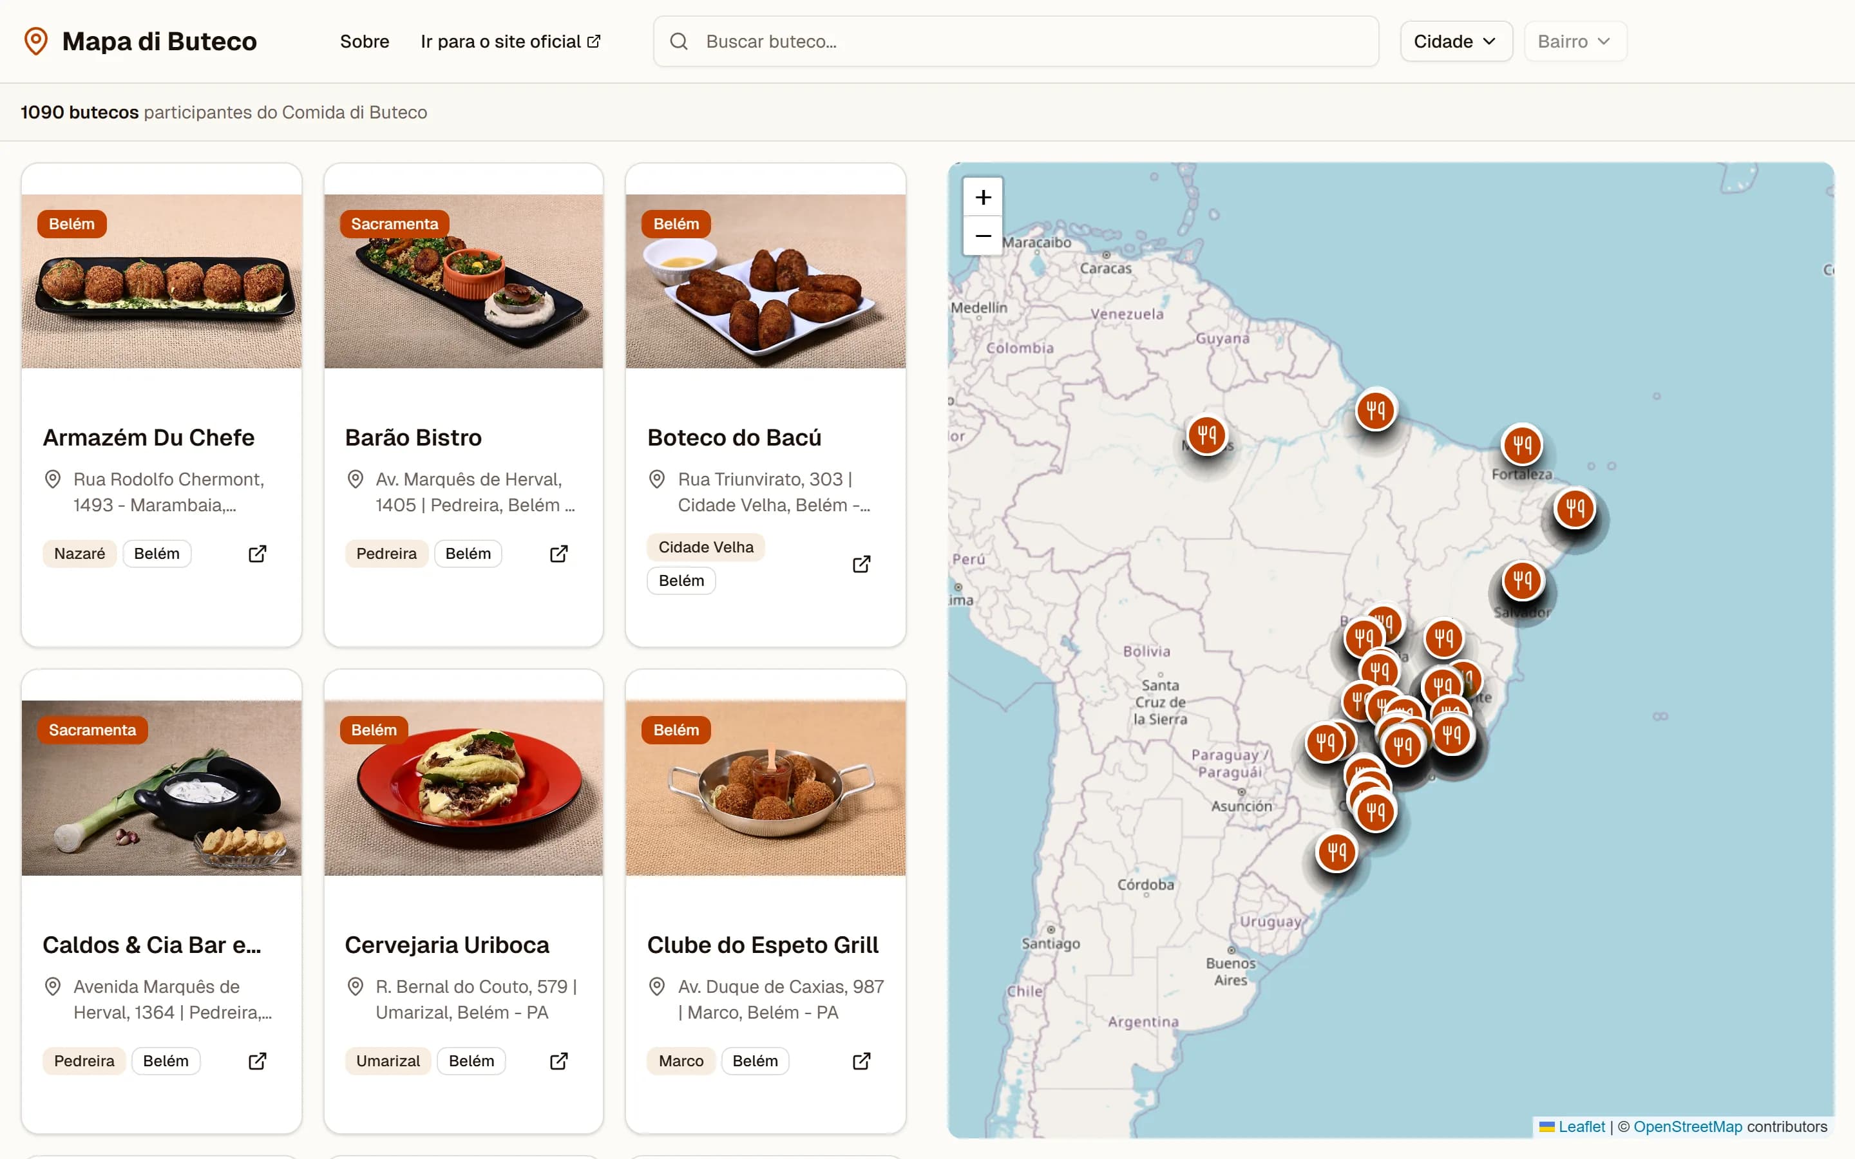
Task: Go to the official site link
Action: pyautogui.click(x=511, y=41)
